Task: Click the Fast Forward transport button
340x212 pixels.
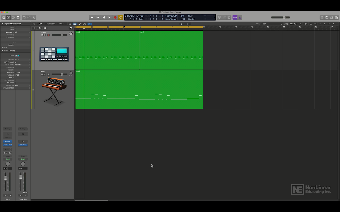Action: coord(98,17)
